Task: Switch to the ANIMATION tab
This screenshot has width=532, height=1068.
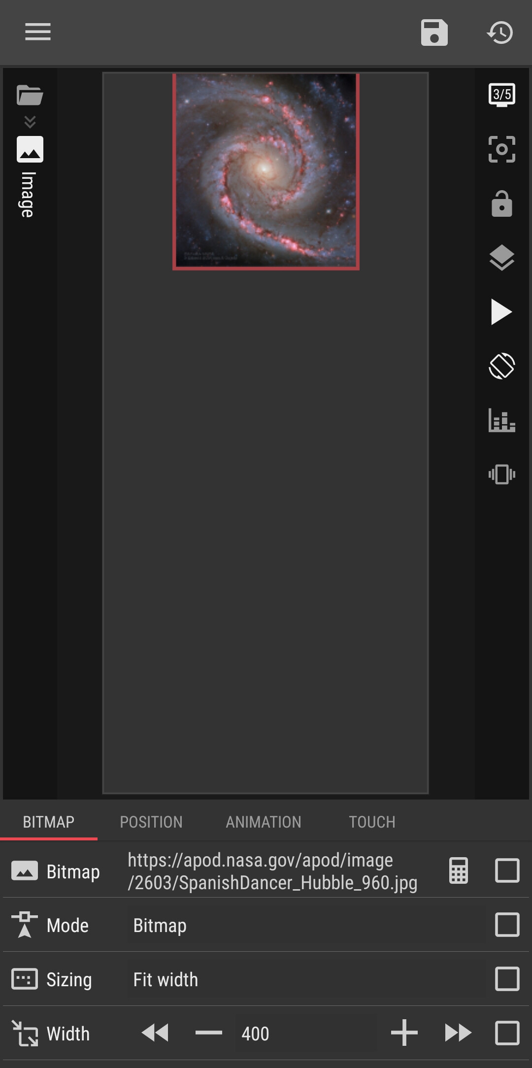Action: tap(264, 822)
